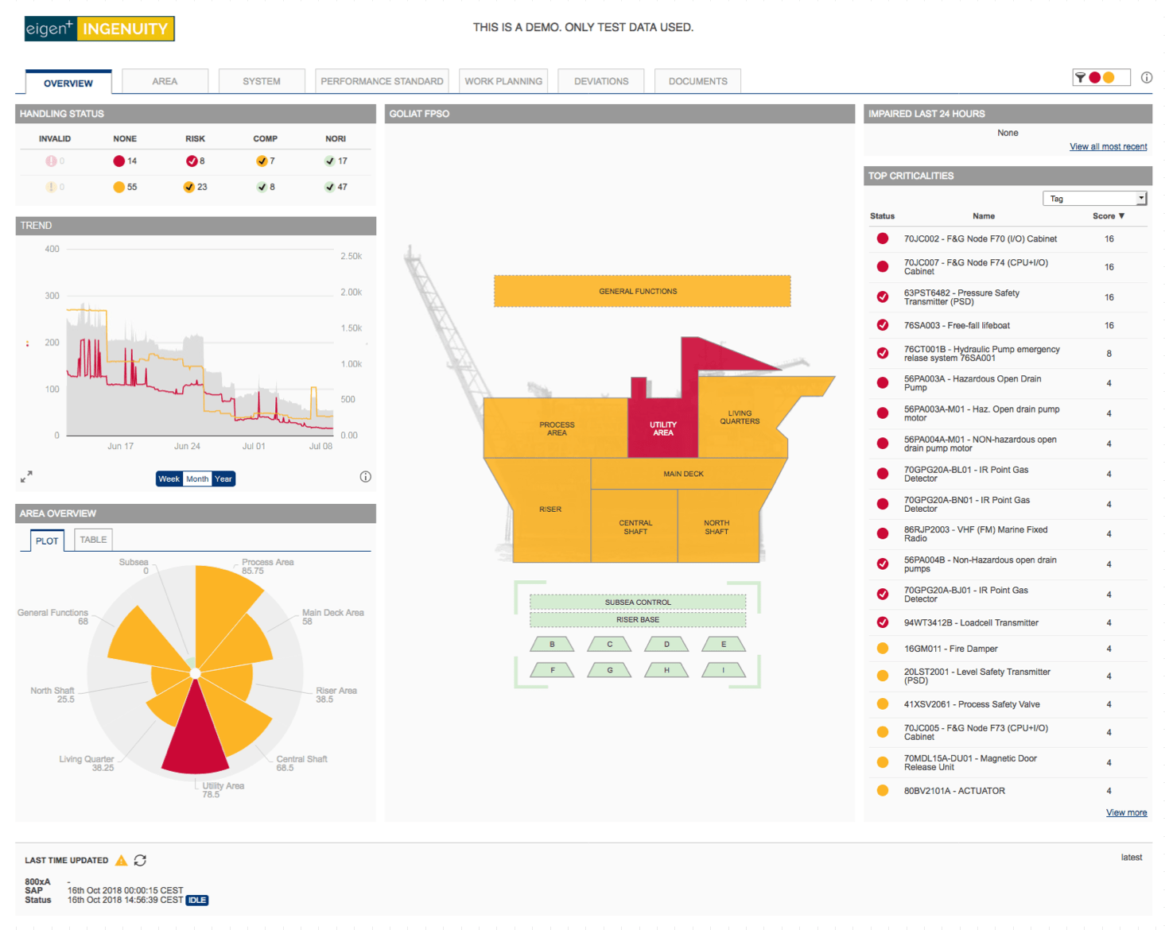Open the Deviations tab
Screen dimensions: 1165x930
coord(601,81)
